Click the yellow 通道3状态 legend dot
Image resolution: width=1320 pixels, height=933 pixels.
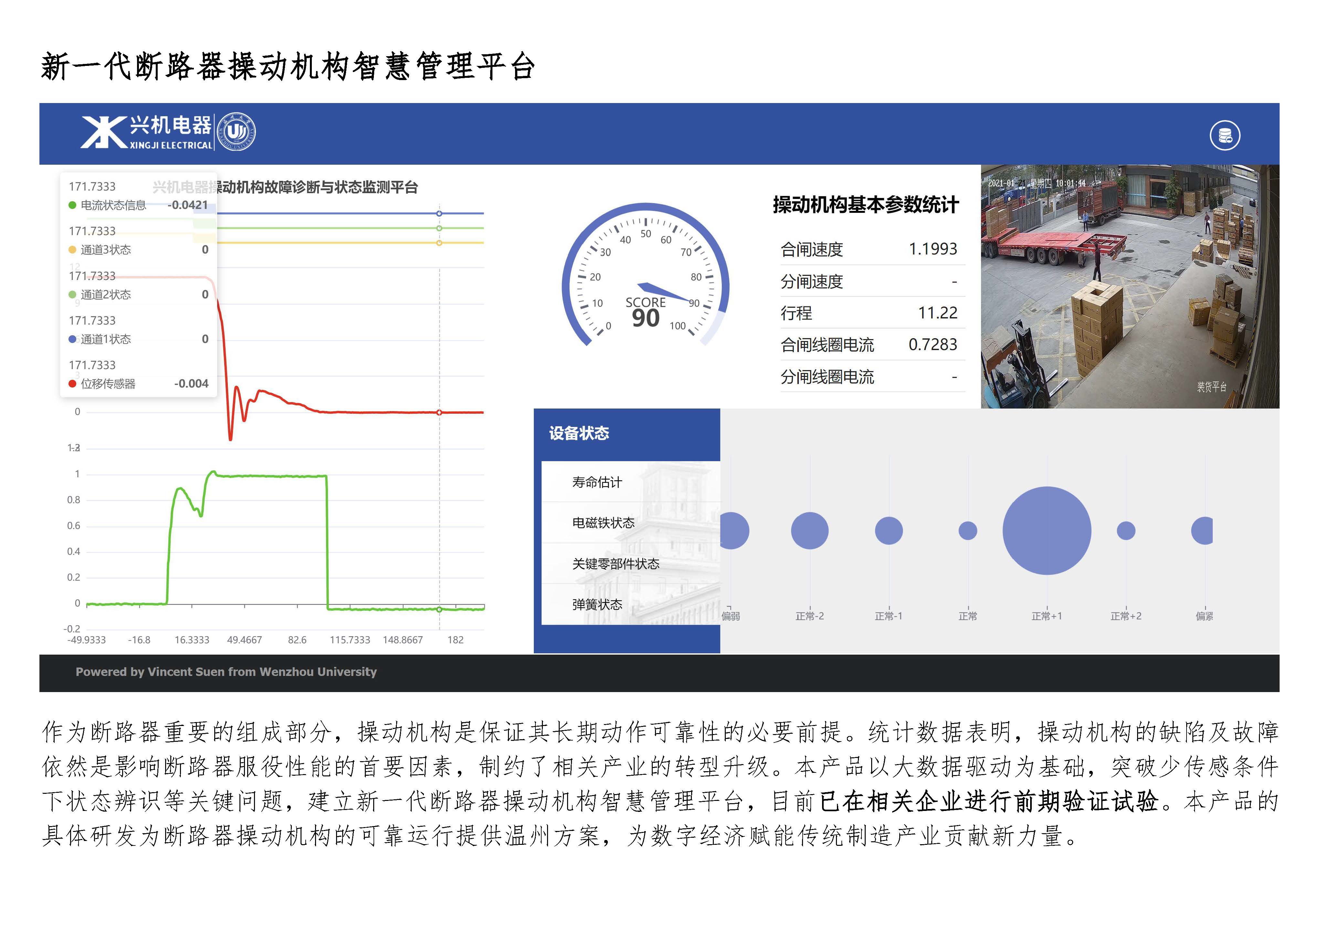[x=74, y=249]
